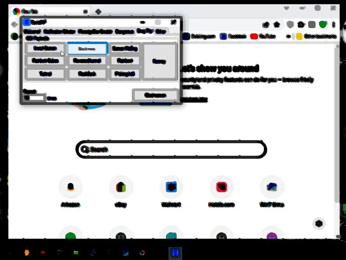
Task: Open the browser main menu icon at far right
Action: coord(333,24)
